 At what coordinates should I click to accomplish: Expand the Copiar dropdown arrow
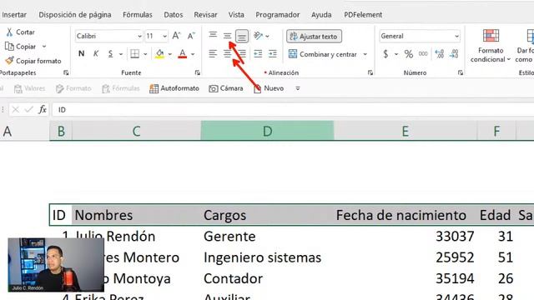[44, 47]
